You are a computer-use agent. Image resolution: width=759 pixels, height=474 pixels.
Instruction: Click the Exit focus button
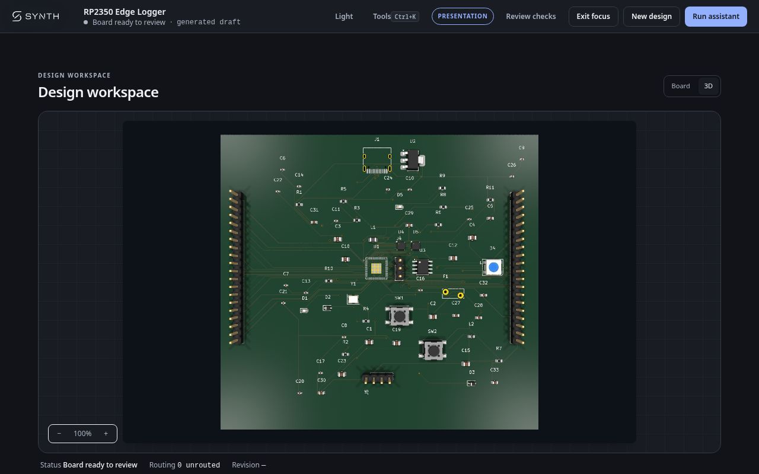click(x=593, y=17)
